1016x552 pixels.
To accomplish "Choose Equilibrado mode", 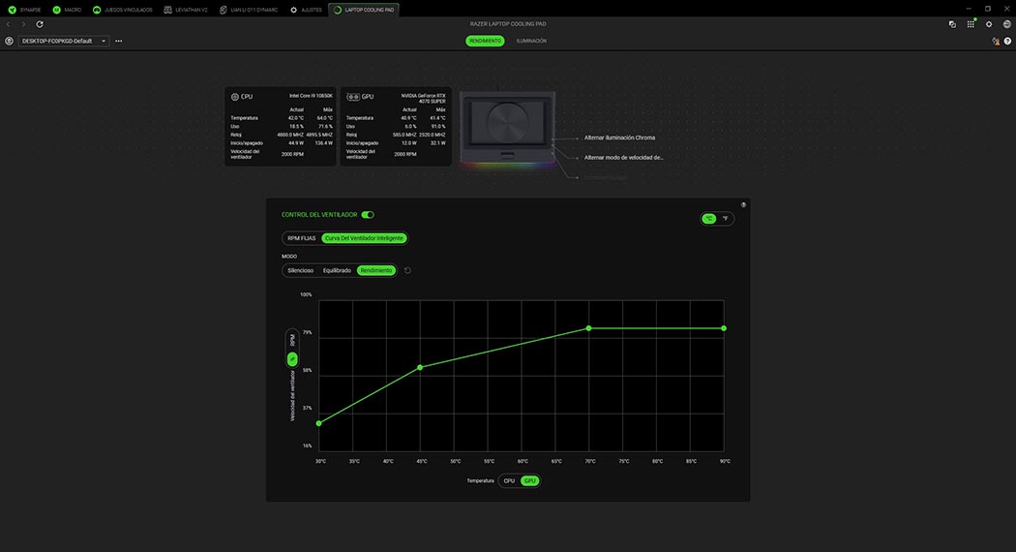I will pyautogui.click(x=337, y=270).
